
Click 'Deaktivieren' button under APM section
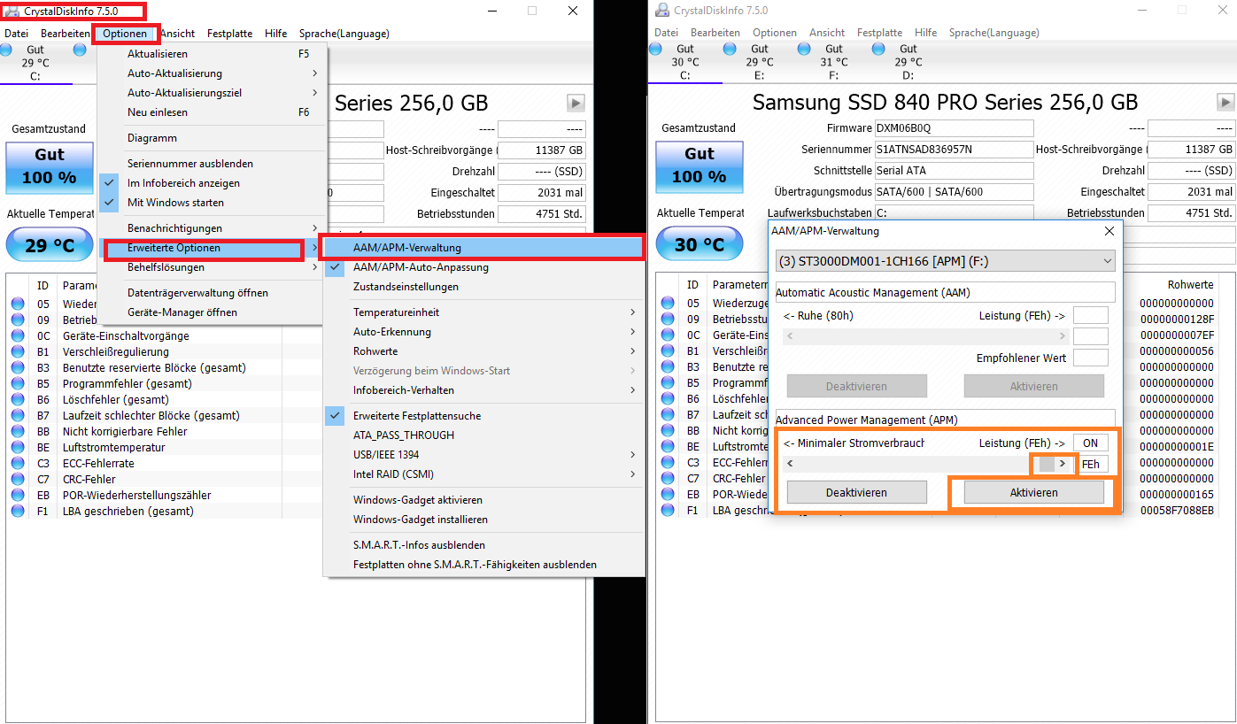[856, 492]
